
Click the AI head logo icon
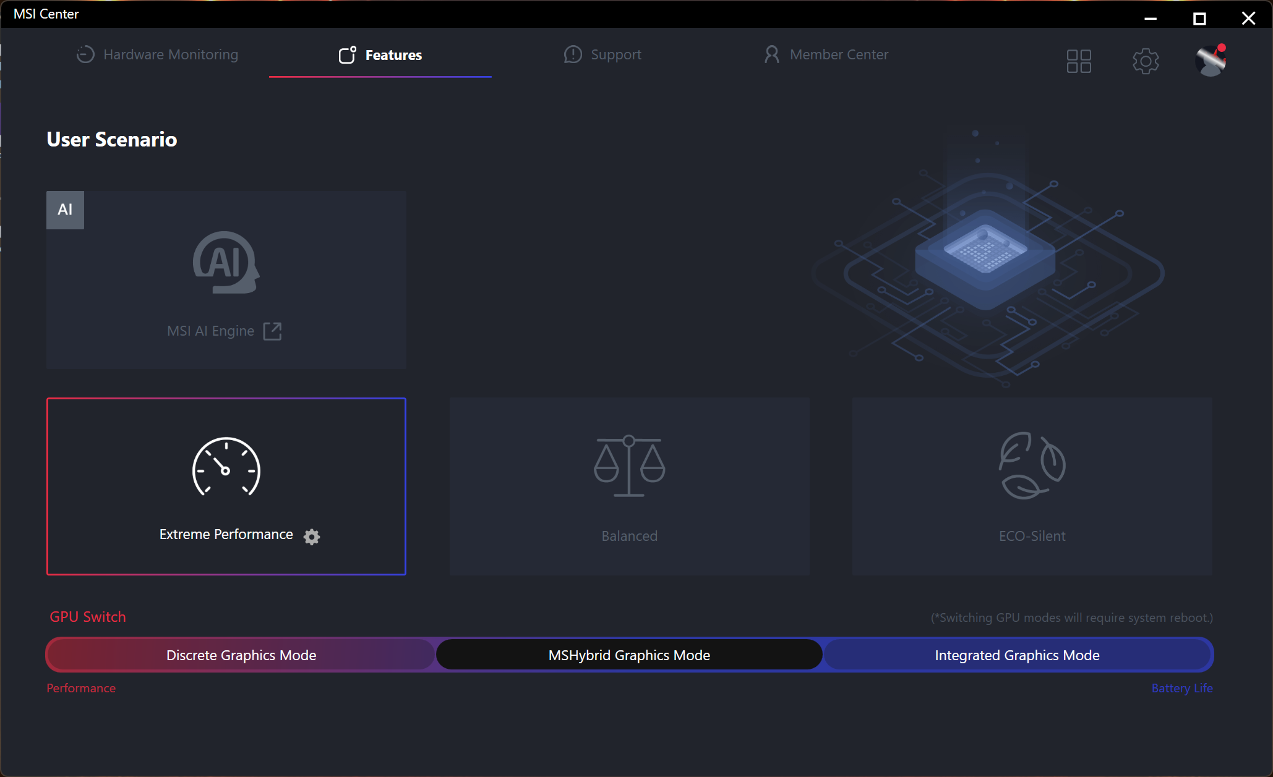point(226,262)
